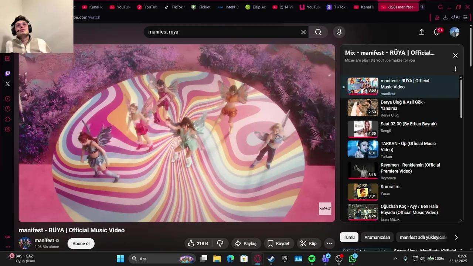This screenshot has width=473, height=266.
Task: Open the account avatar menu
Action: pos(455,32)
